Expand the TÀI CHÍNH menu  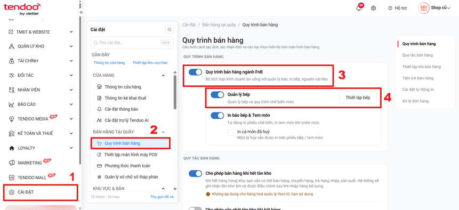pyautogui.click(x=71, y=61)
